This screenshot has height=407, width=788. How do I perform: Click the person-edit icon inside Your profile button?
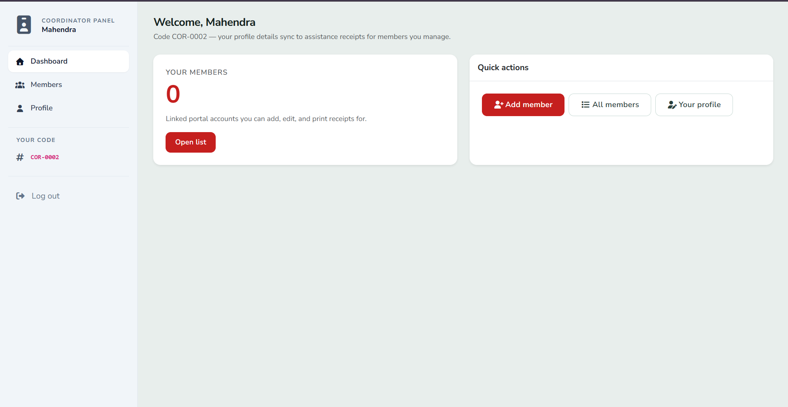click(672, 105)
